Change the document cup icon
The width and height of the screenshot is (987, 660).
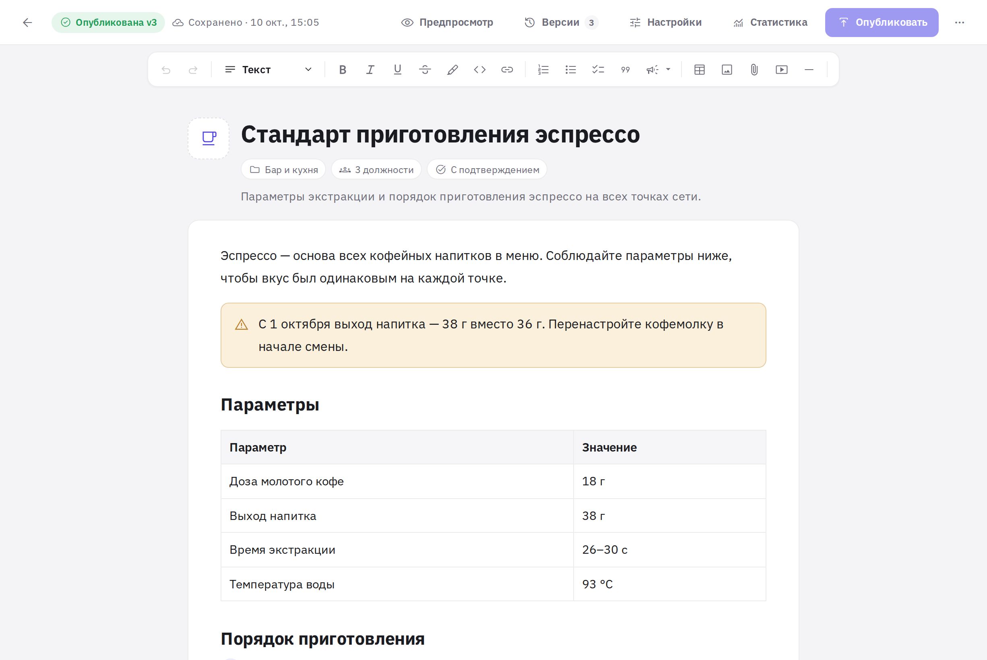[x=209, y=138]
